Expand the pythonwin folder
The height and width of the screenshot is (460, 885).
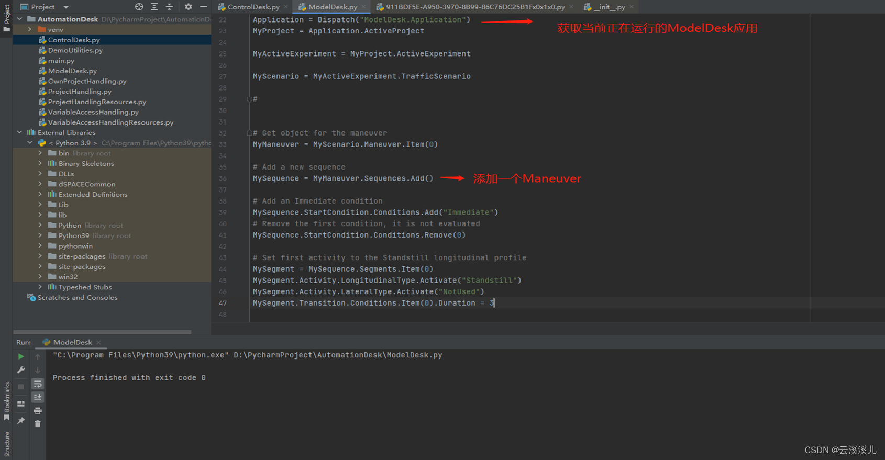click(40, 246)
